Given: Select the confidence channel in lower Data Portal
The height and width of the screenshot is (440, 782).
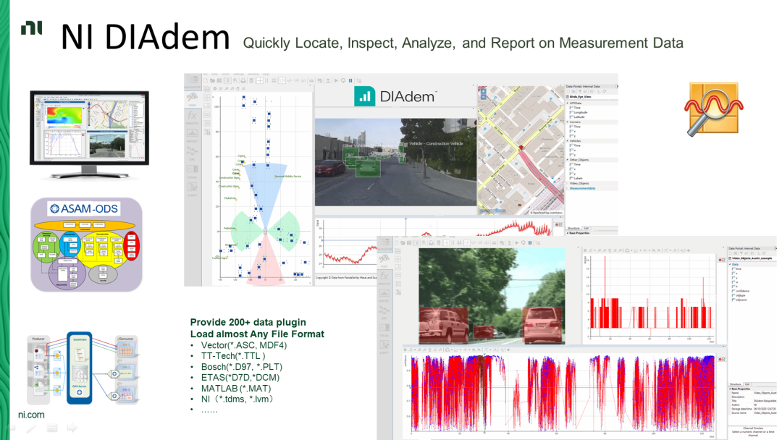Looking at the screenshot, I should pyautogui.click(x=741, y=291).
